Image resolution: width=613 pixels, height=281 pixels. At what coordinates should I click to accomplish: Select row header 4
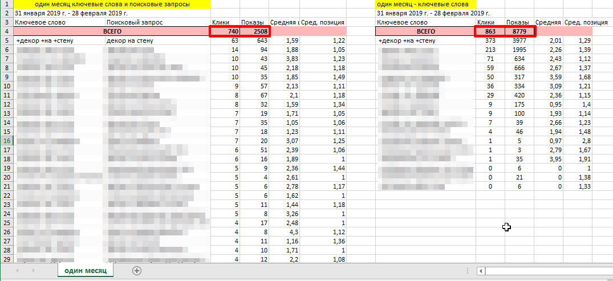tap(6, 31)
